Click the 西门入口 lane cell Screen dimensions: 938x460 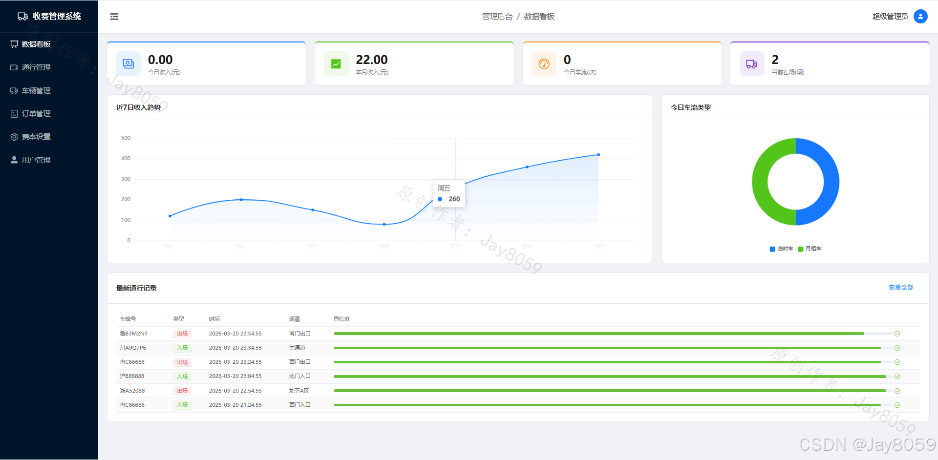[300, 405]
